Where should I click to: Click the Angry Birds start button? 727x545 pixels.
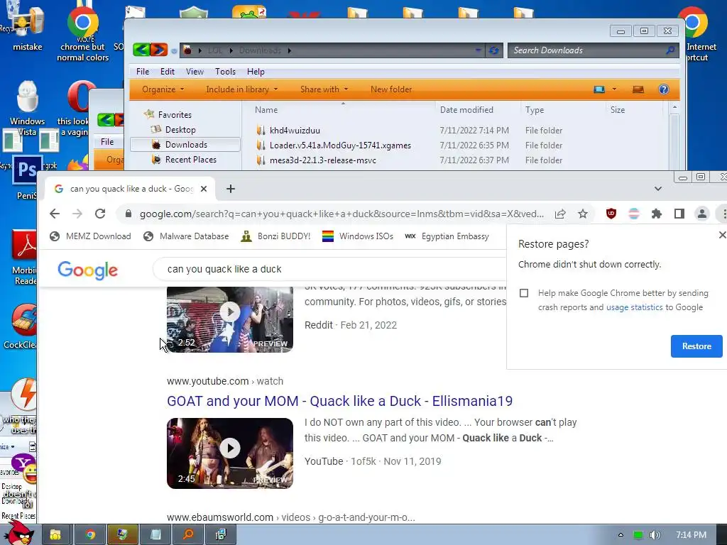[x=18, y=534]
